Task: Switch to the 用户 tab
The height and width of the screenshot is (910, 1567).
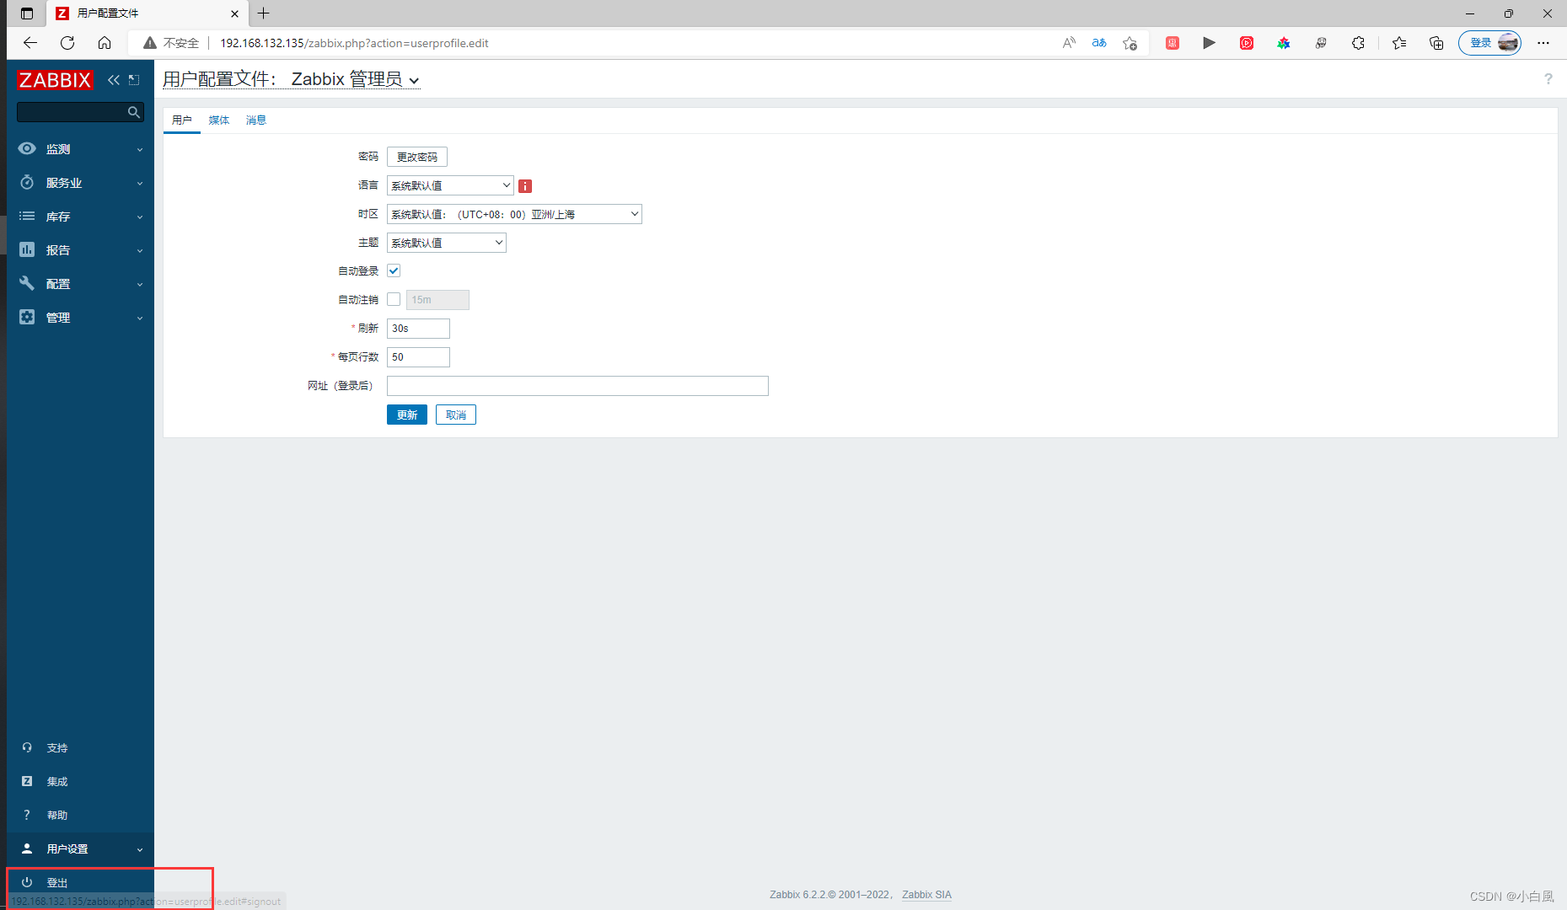Action: (182, 120)
